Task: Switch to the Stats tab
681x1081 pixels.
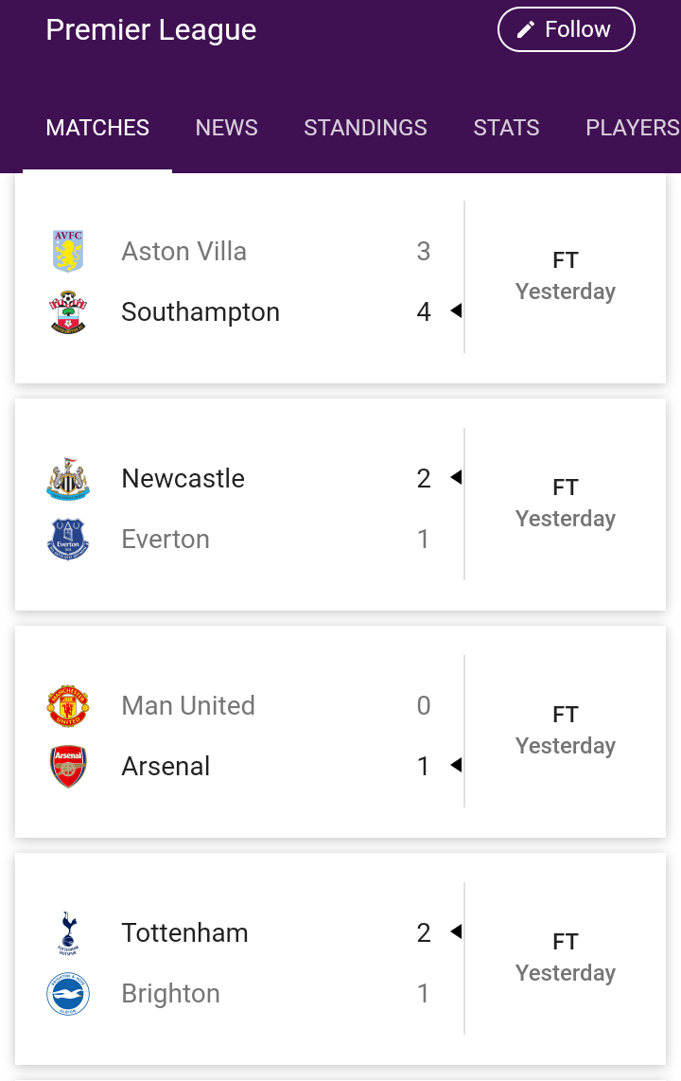Action: point(506,128)
